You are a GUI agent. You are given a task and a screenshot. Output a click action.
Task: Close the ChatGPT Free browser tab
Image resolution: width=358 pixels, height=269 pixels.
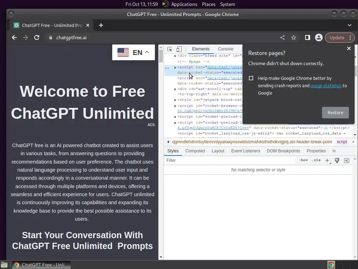point(88,25)
